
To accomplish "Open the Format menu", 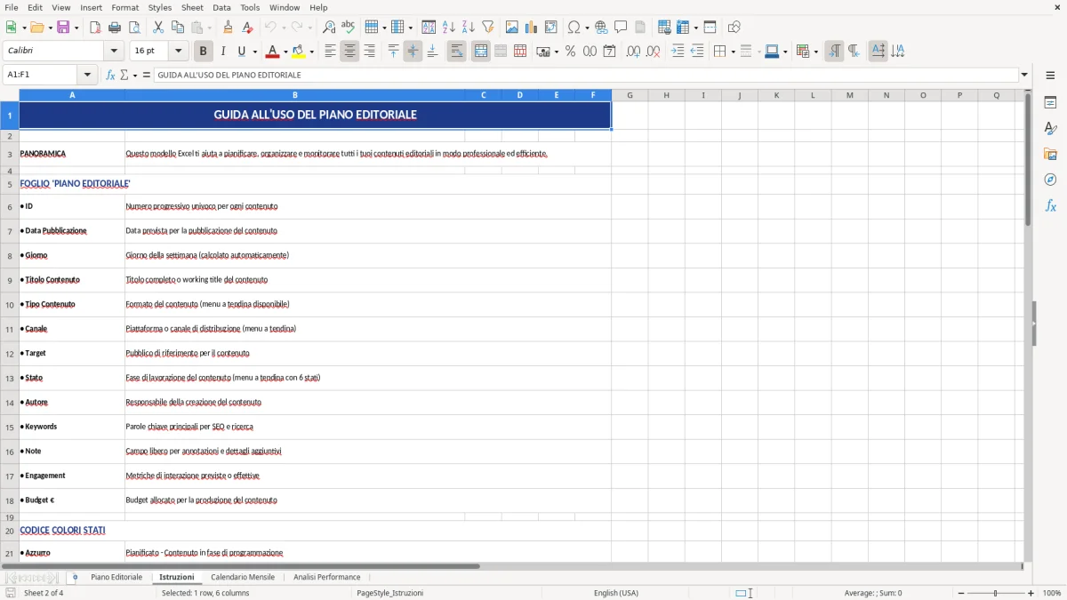I will click(124, 7).
